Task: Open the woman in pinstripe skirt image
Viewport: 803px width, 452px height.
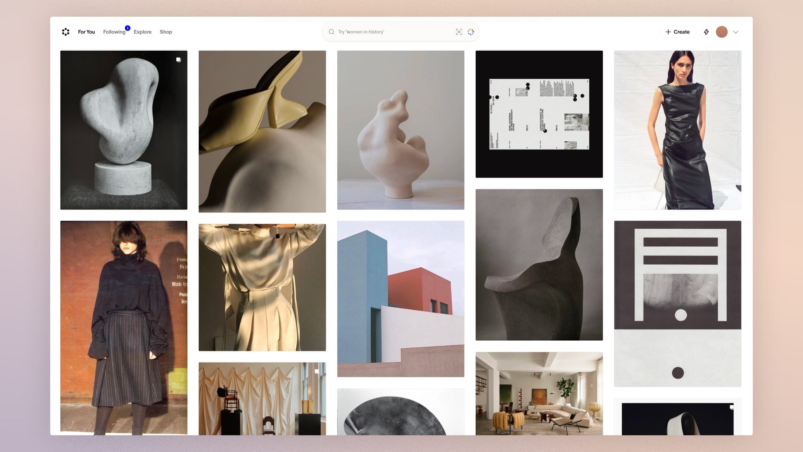Action: pos(124,327)
